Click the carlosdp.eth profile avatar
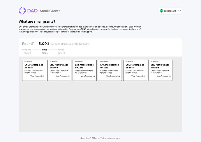 coord(161,11)
